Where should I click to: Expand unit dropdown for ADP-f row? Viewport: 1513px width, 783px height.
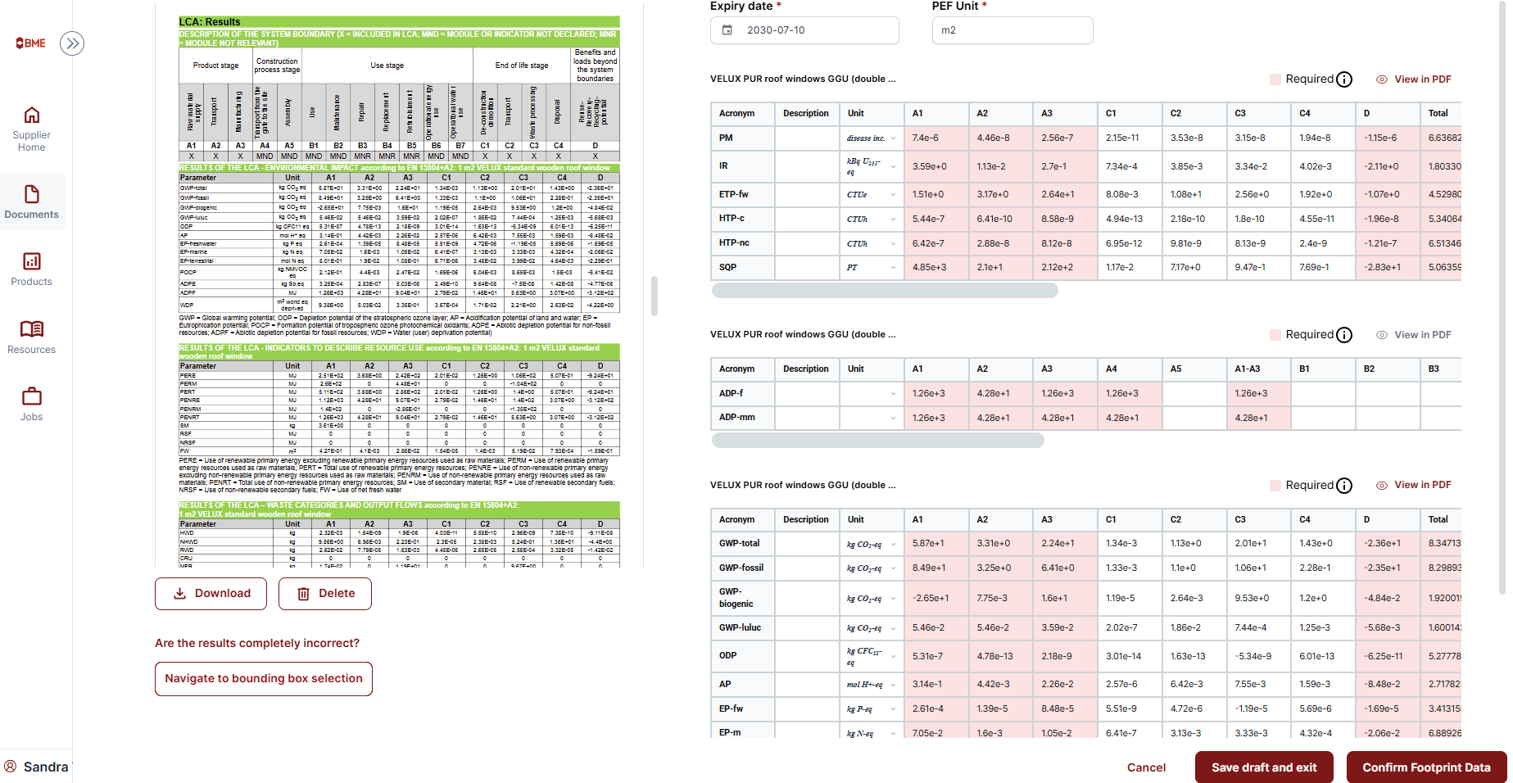(x=893, y=394)
